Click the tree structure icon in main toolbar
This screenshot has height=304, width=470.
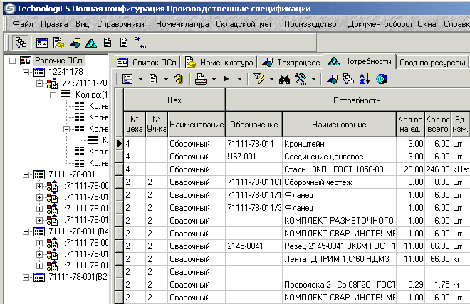pyautogui.click(x=19, y=42)
